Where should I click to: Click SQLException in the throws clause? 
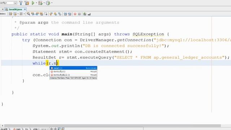coord(148,34)
